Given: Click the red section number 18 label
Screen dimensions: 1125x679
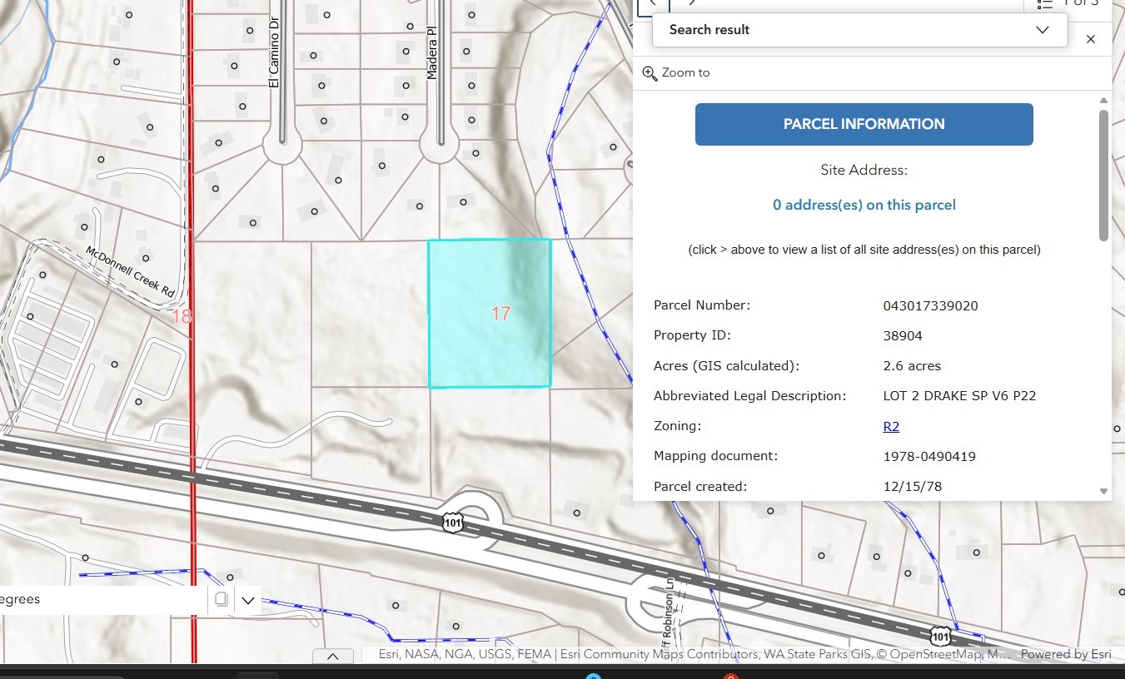Looking at the screenshot, I should [182, 317].
